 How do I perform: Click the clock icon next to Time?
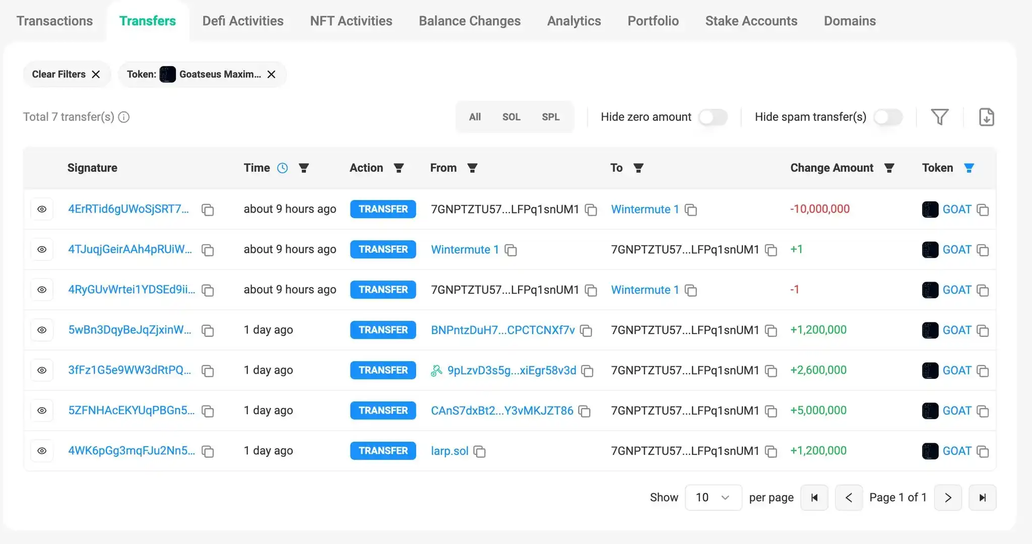pyautogui.click(x=283, y=168)
